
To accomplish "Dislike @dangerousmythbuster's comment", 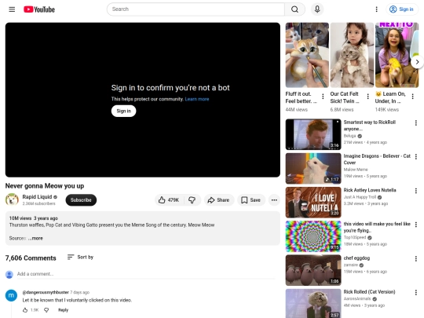I will point(46,310).
